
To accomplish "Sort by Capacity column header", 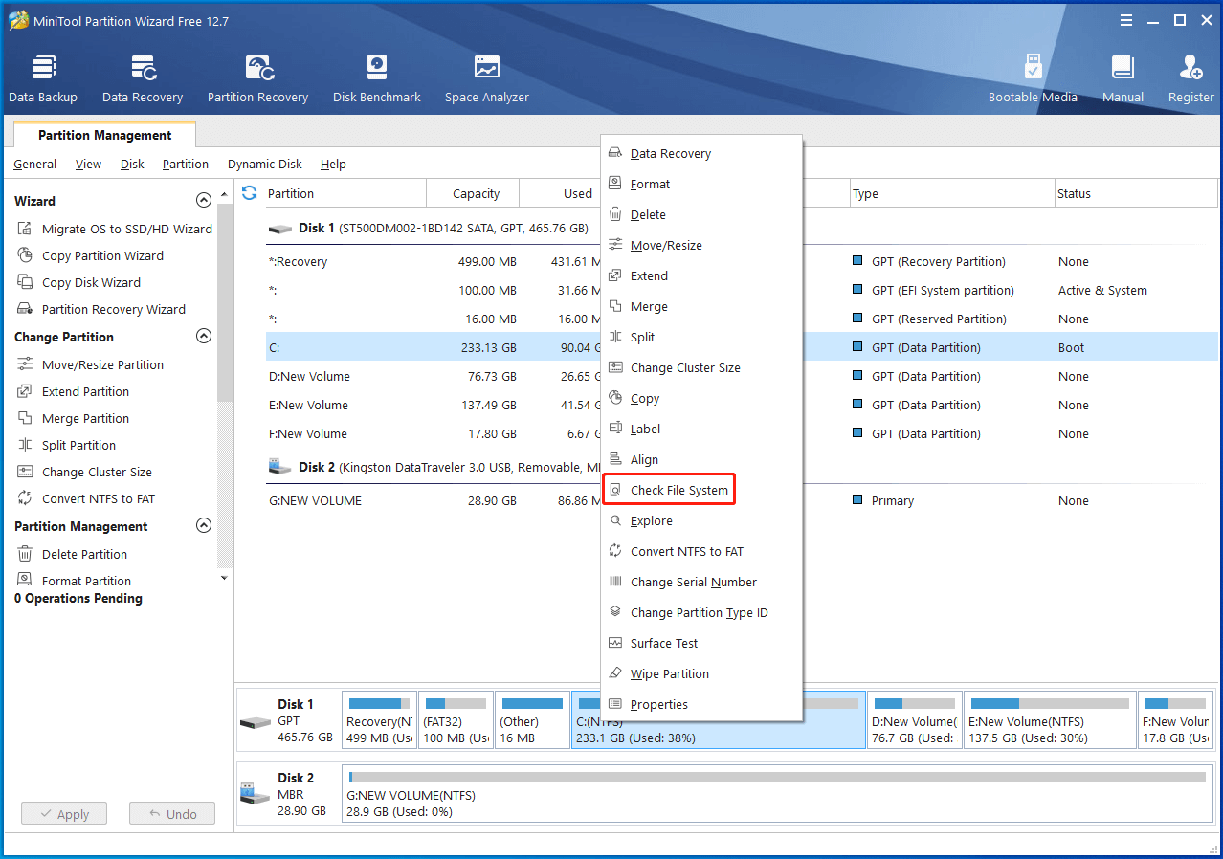I will tap(473, 193).
